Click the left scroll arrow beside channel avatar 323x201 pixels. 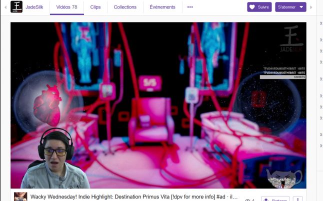pos(4,7)
